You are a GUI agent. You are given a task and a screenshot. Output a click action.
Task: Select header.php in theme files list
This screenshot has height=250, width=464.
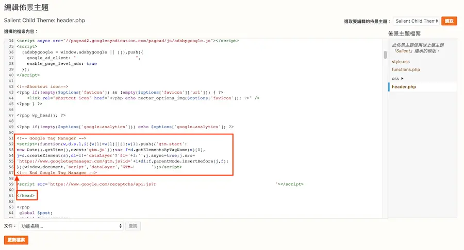coord(404,87)
